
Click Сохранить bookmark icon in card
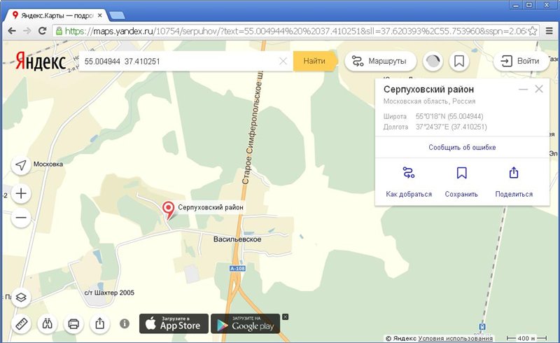(461, 173)
